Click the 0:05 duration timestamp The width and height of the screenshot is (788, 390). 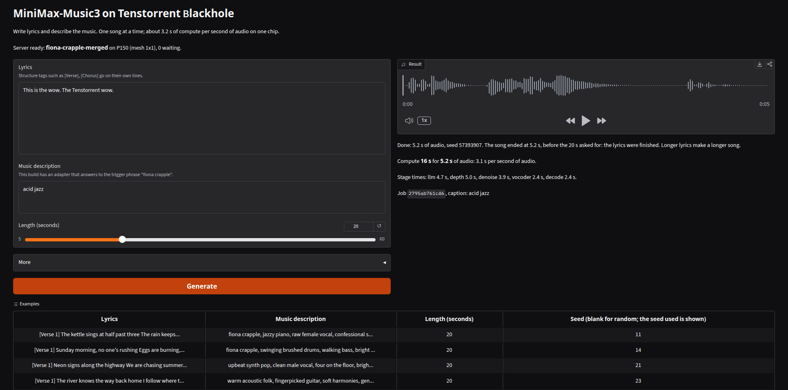[764, 104]
